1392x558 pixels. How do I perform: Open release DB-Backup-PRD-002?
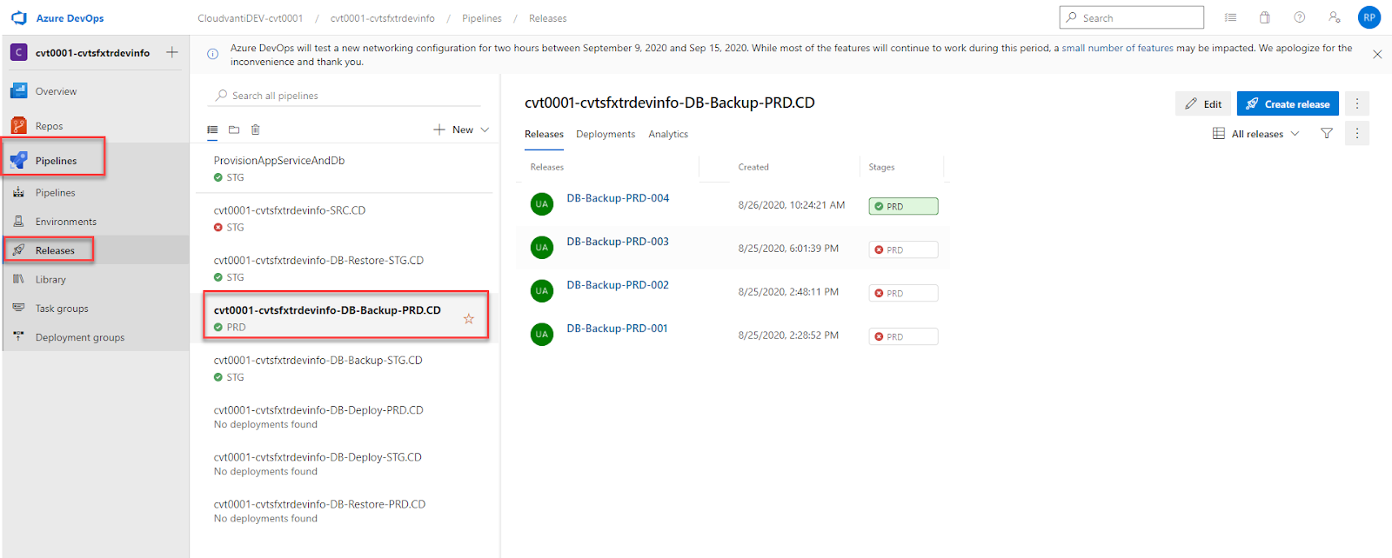(x=618, y=285)
